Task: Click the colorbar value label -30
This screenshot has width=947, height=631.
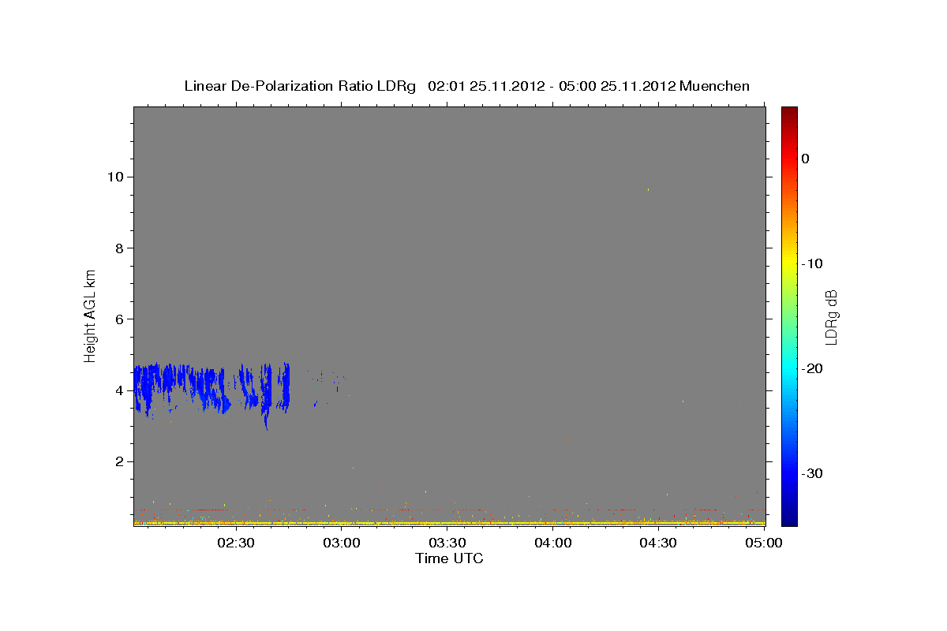Action: coord(814,473)
